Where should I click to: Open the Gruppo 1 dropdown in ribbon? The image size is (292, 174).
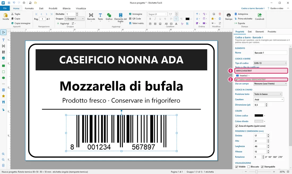coord(74,19)
